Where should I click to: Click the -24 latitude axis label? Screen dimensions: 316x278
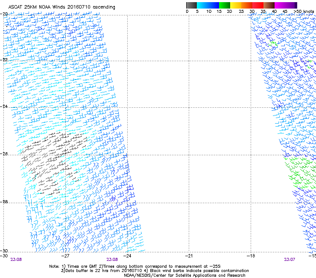tap(4, 106)
